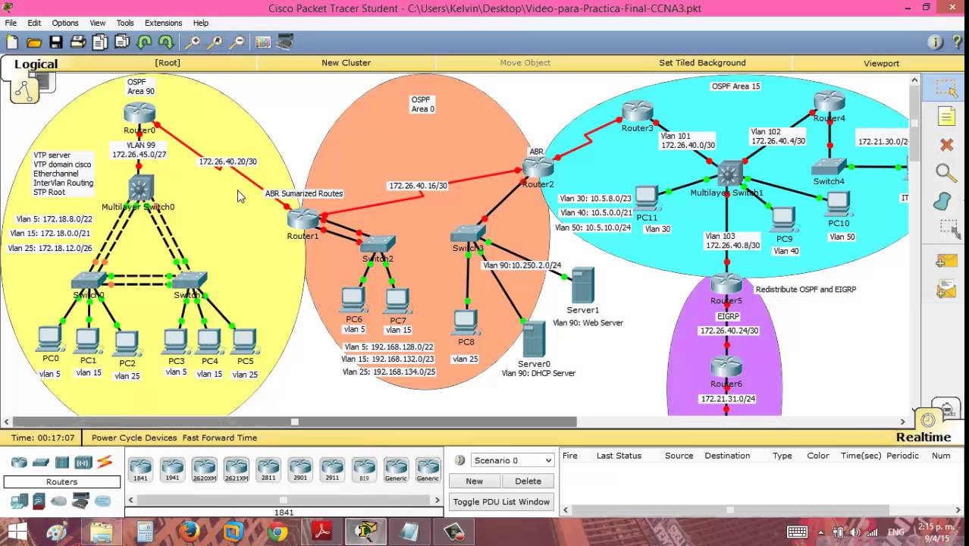
Task: Pick the 2911 router model
Action: tap(331, 470)
